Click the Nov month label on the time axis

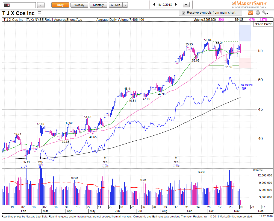pos(237,211)
